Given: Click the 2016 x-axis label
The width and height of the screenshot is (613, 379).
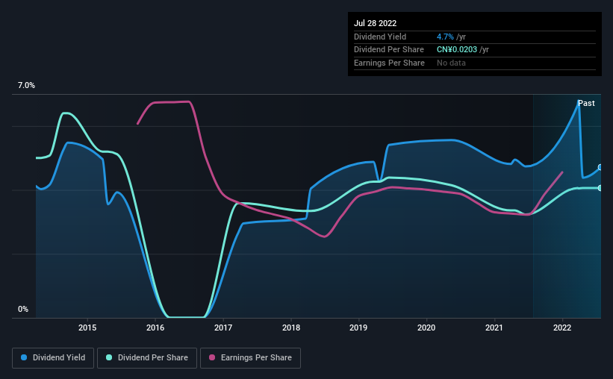Looking at the screenshot, I should (x=155, y=328).
